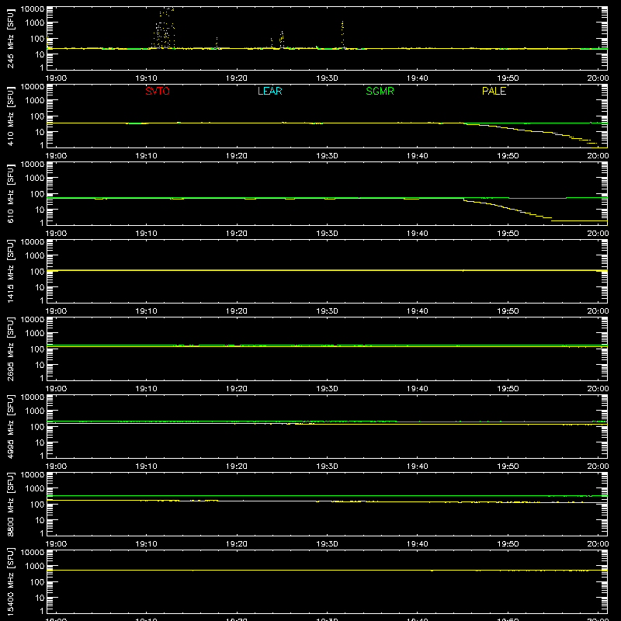
Task: Click the large burst peak in 245 MHz plot
Action: (x=164, y=28)
